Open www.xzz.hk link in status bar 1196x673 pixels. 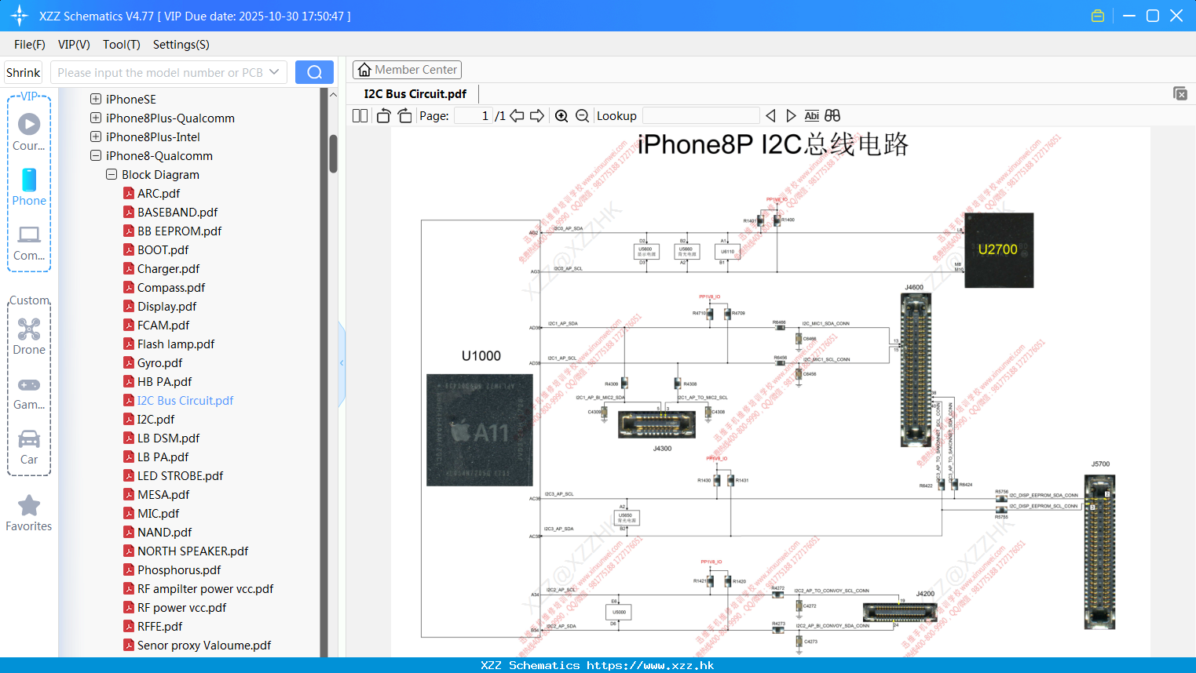650,665
